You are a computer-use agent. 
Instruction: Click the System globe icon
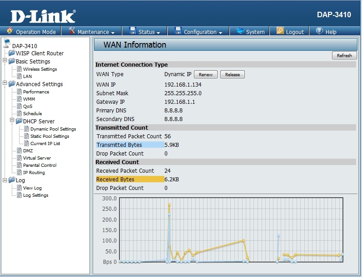(239, 31)
